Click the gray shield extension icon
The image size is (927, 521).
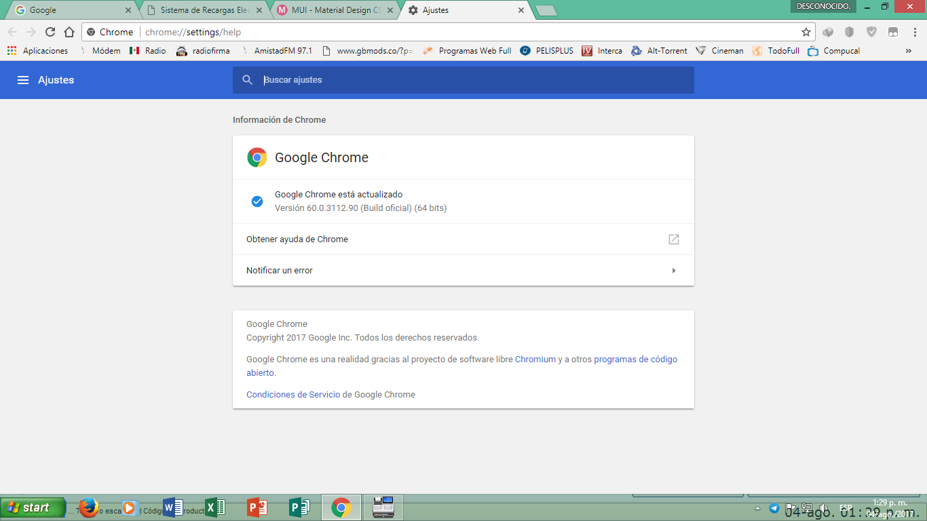pos(850,32)
